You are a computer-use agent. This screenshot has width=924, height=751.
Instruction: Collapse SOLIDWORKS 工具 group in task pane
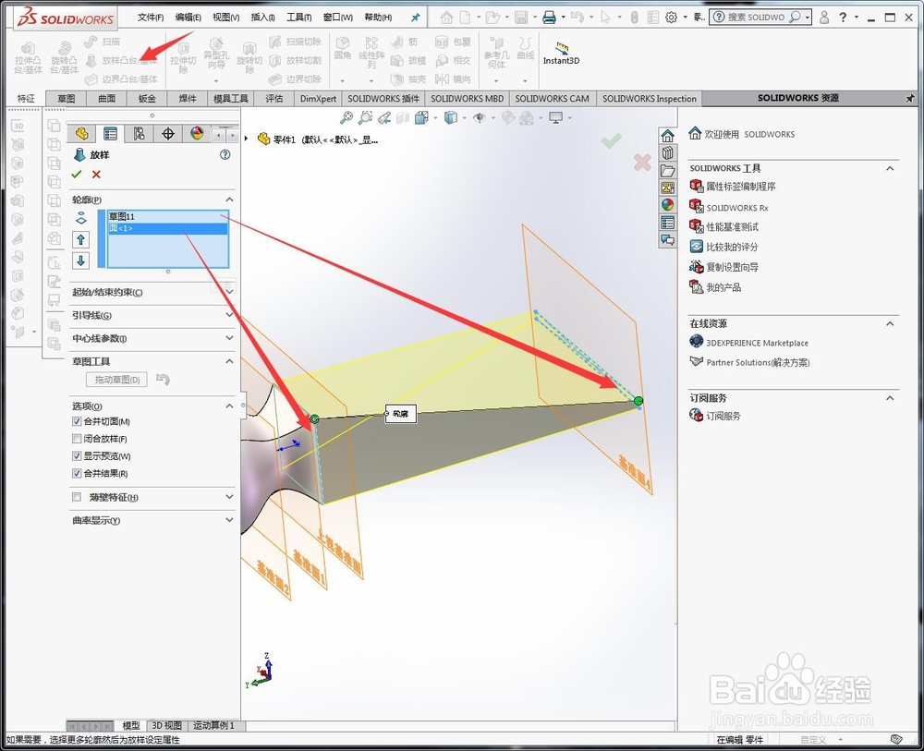(x=890, y=168)
